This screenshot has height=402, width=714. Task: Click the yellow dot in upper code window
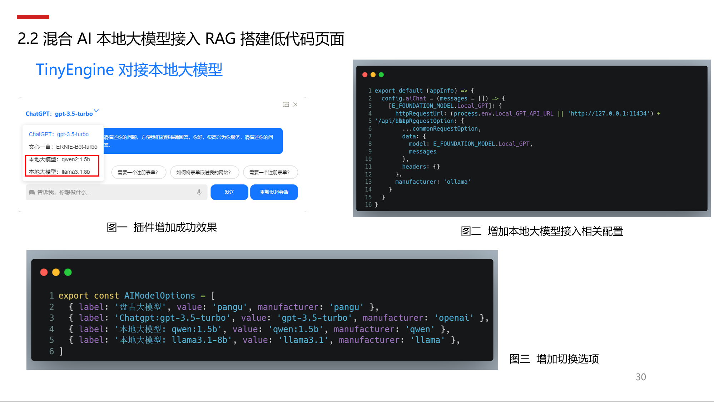click(x=373, y=75)
